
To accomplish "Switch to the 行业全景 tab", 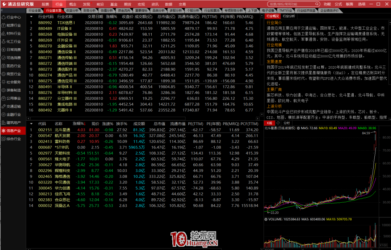I will [x=35, y=11].
